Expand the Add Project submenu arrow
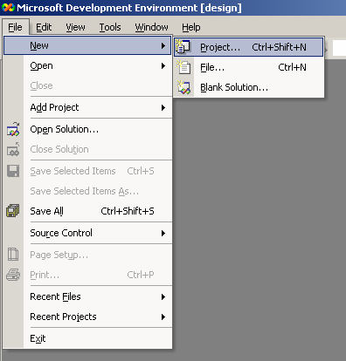346x361 pixels. point(163,108)
